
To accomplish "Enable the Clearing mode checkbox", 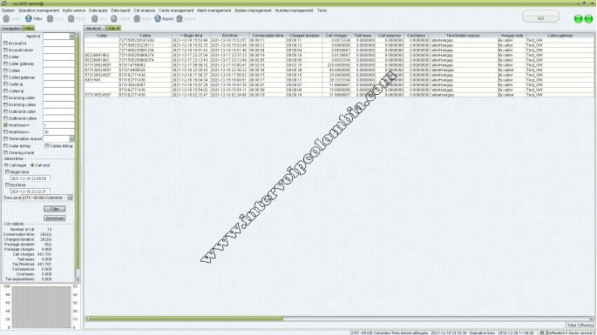I will [5, 152].
